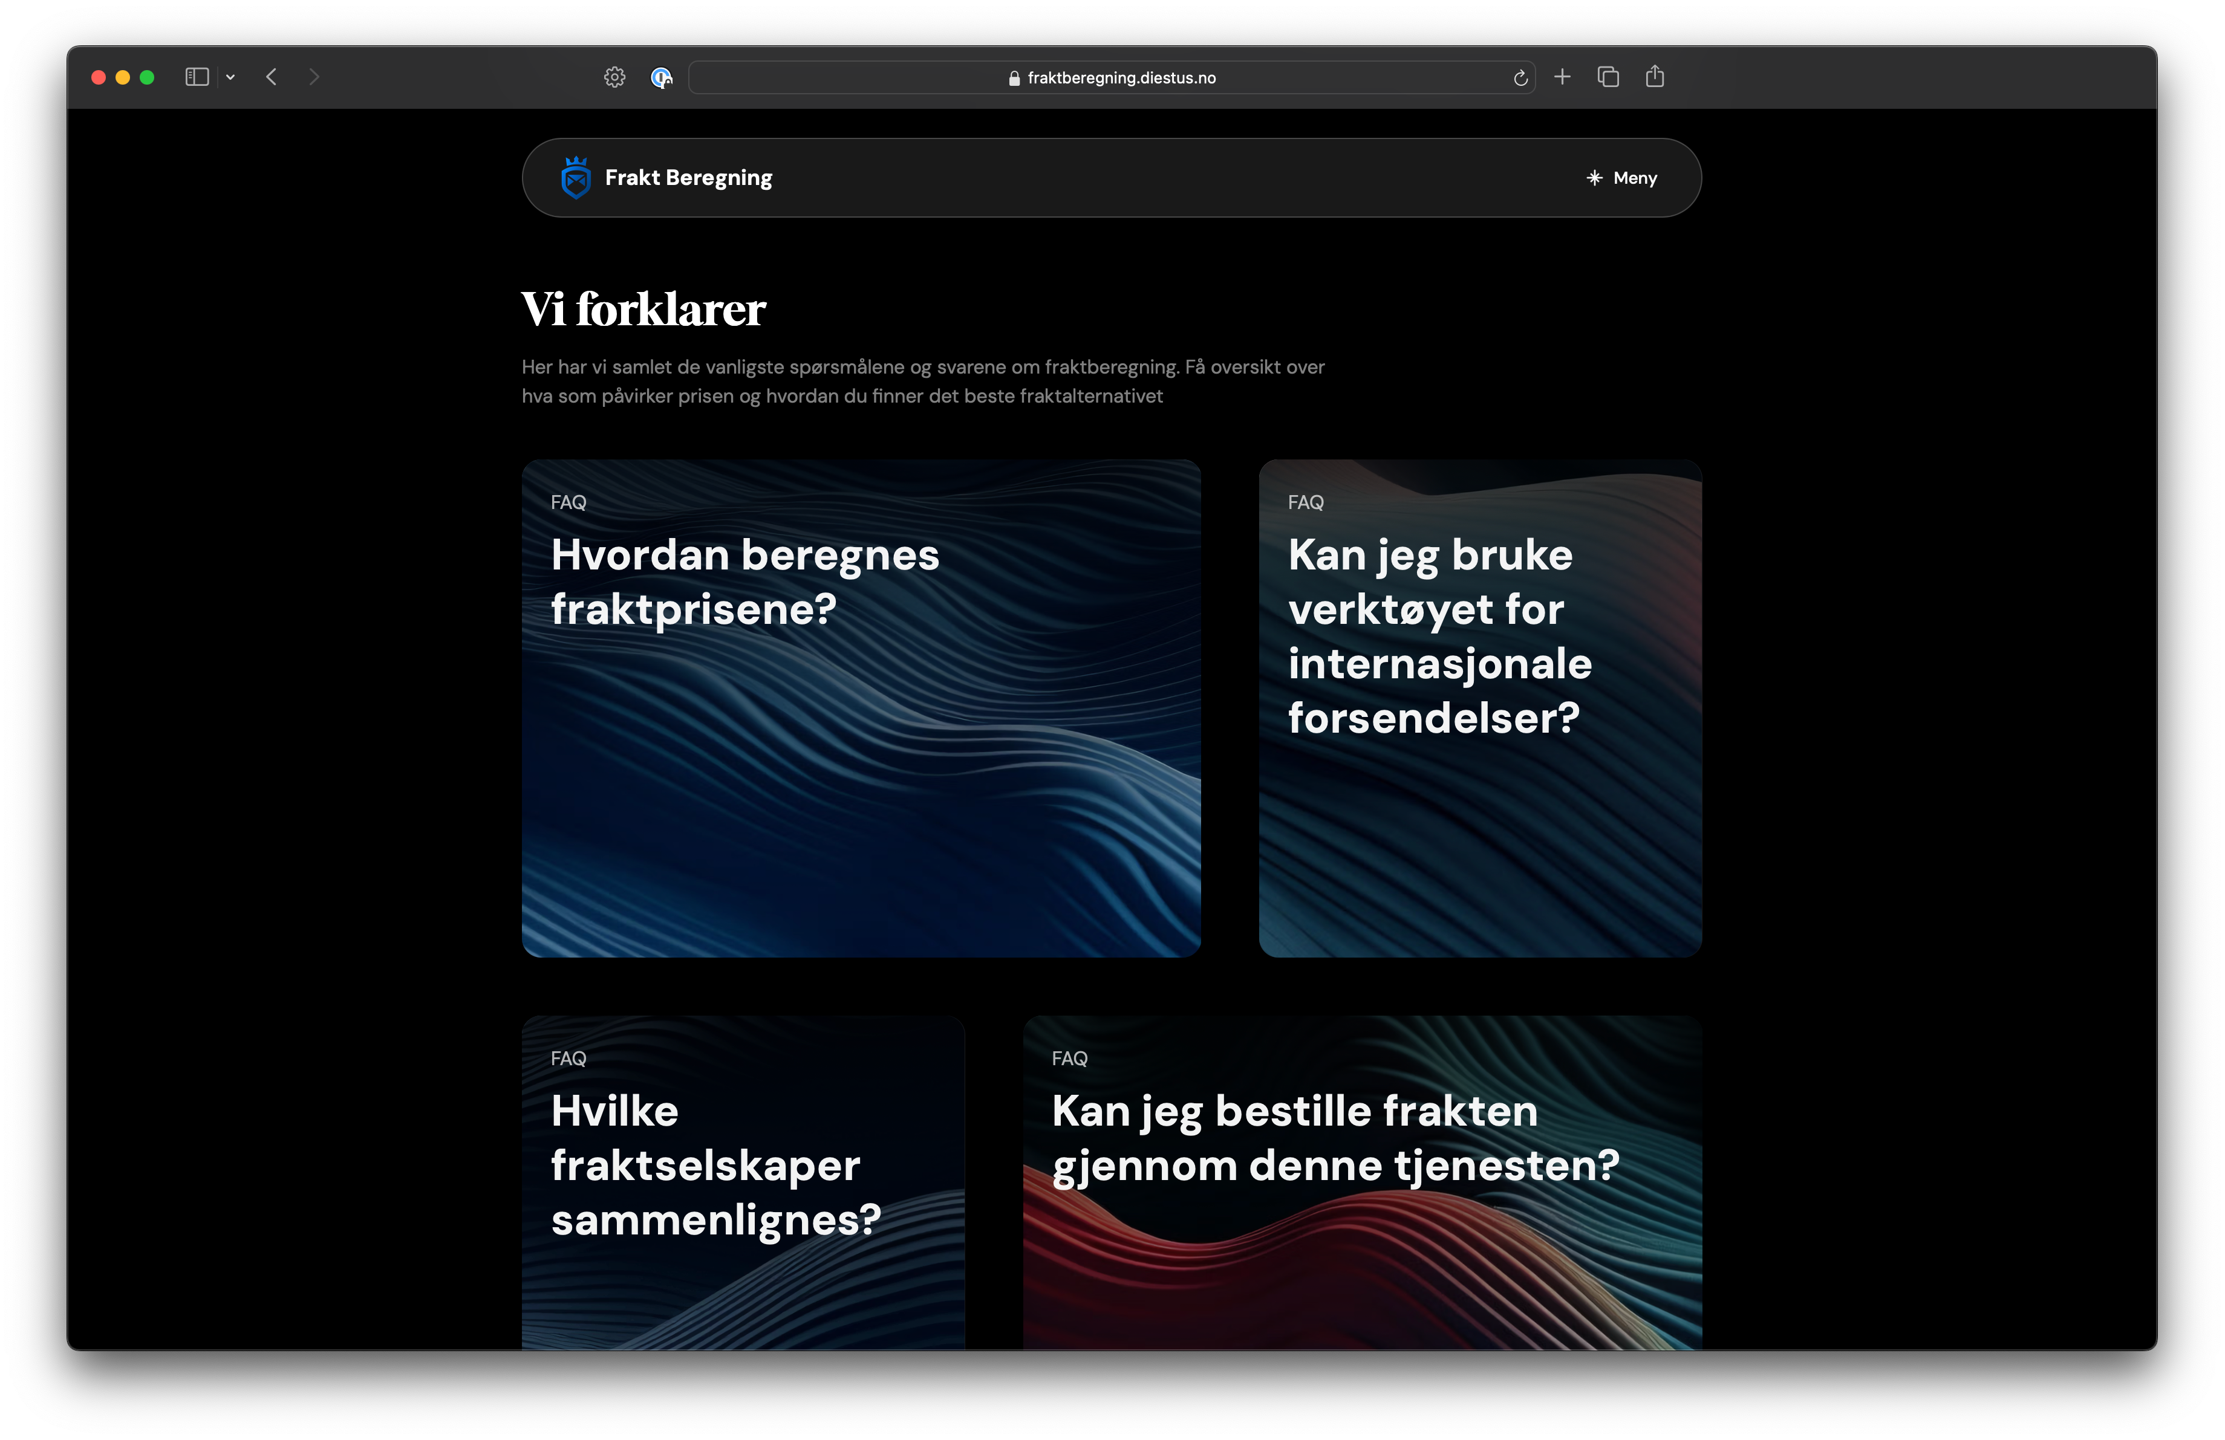The image size is (2225, 1440).
Task: Go forward with the forward arrow
Action: point(314,77)
